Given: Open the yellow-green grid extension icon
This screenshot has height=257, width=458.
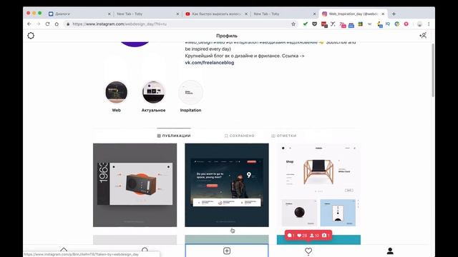Looking at the screenshot, I should coord(360,24).
